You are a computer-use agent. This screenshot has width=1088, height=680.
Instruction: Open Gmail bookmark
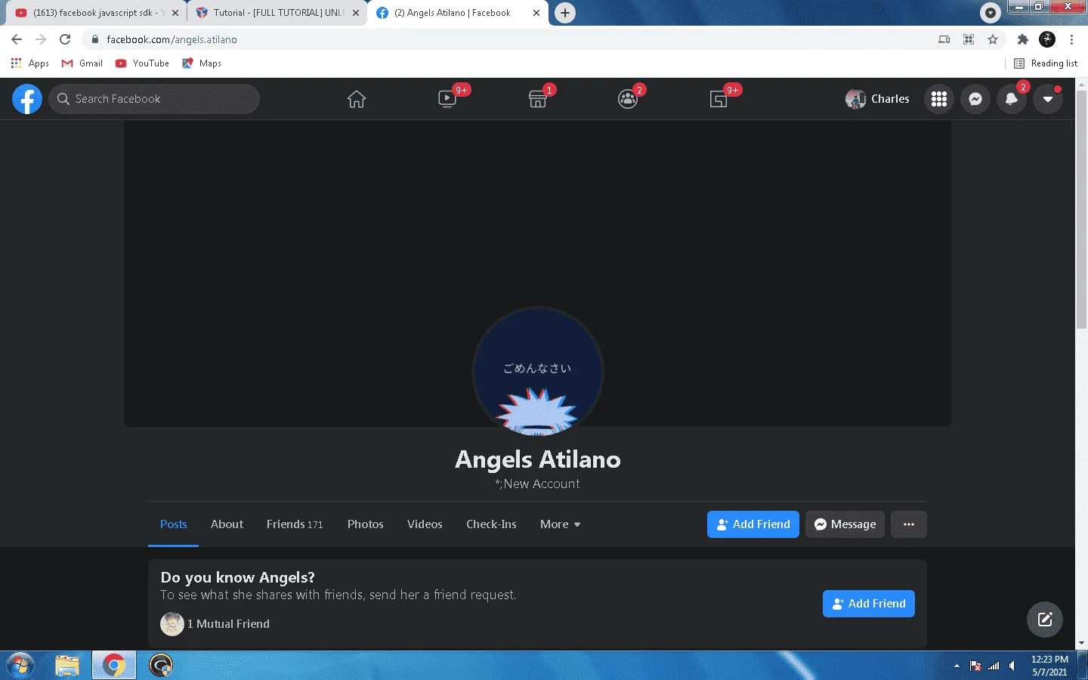(x=82, y=63)
